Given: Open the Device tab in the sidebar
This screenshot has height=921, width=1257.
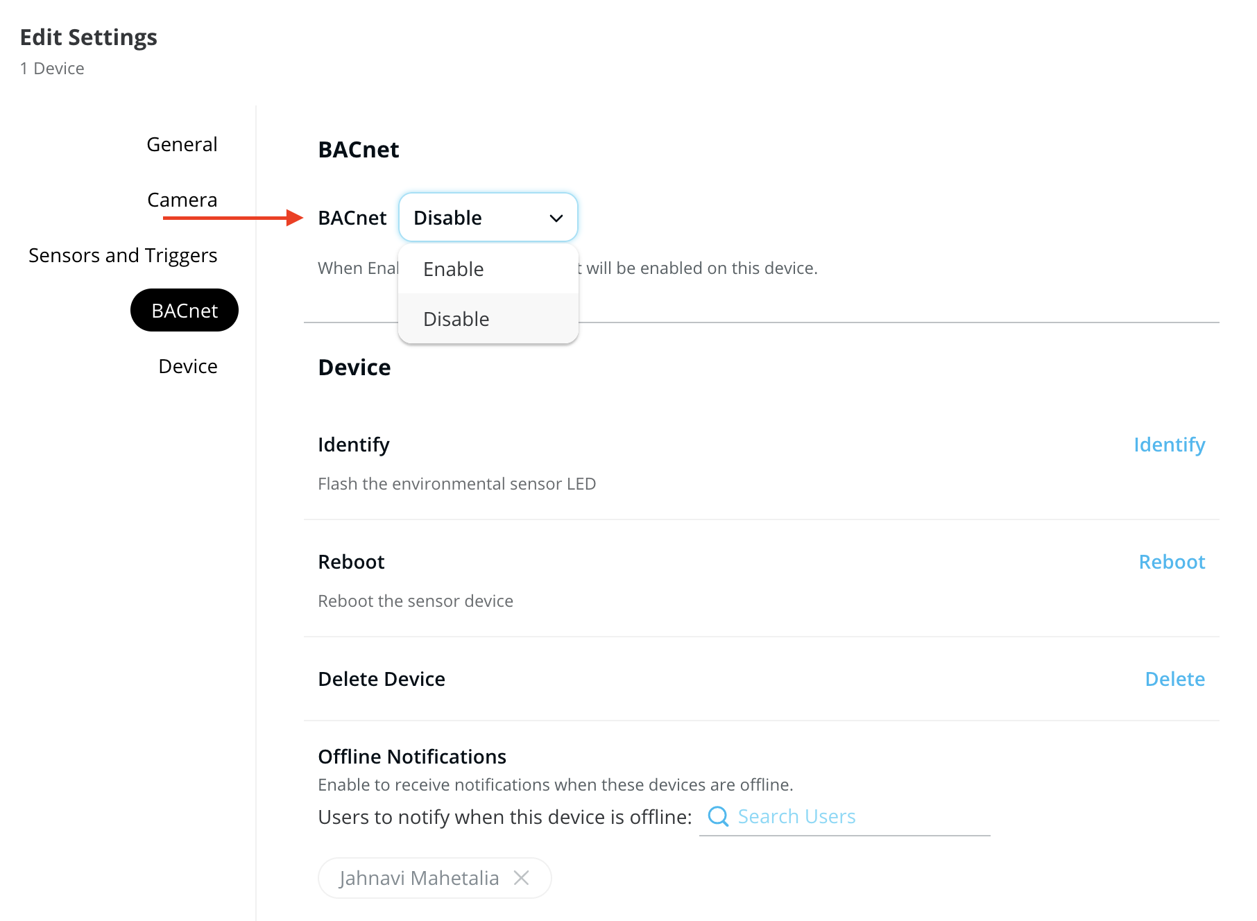Looking at the screenshot, I should click(187, 366).
